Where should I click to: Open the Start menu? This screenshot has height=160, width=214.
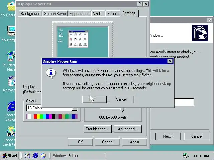10,156
